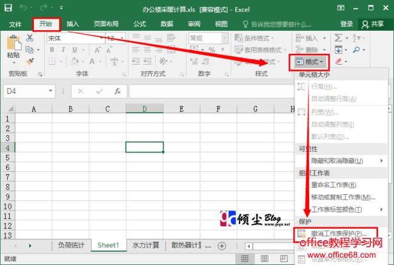The width and height of the screenshot is (394, 265).
Task: Choose 移动或复制工作表 menu item
Action: pyautogui.click(x=341, y=197)
